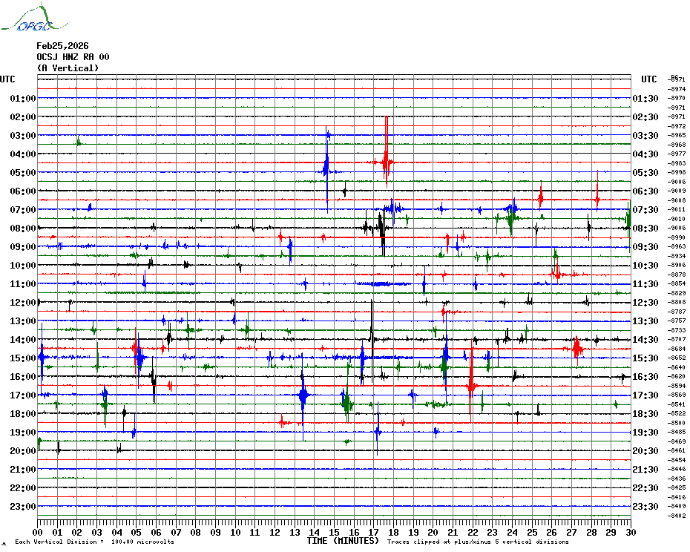Screen dimensions: 690x552
Task: Click the large blue burst on 17:00 trace
Action: click(303, 395)
